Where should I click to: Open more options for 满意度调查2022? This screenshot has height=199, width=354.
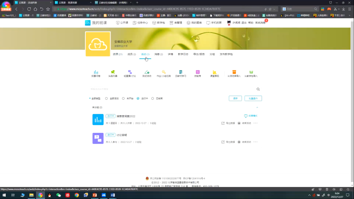pos(255,123)
